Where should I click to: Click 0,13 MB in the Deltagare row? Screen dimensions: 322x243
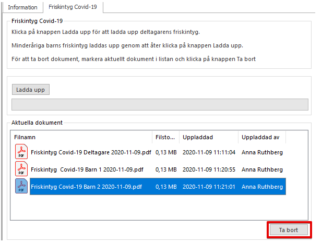(x=166, y=152)
